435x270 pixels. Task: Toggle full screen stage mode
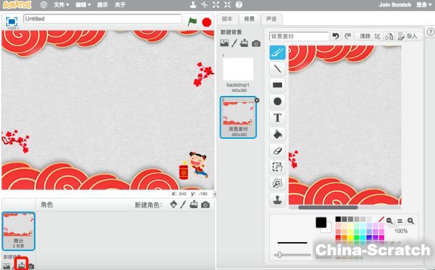(x=12, y=21)
